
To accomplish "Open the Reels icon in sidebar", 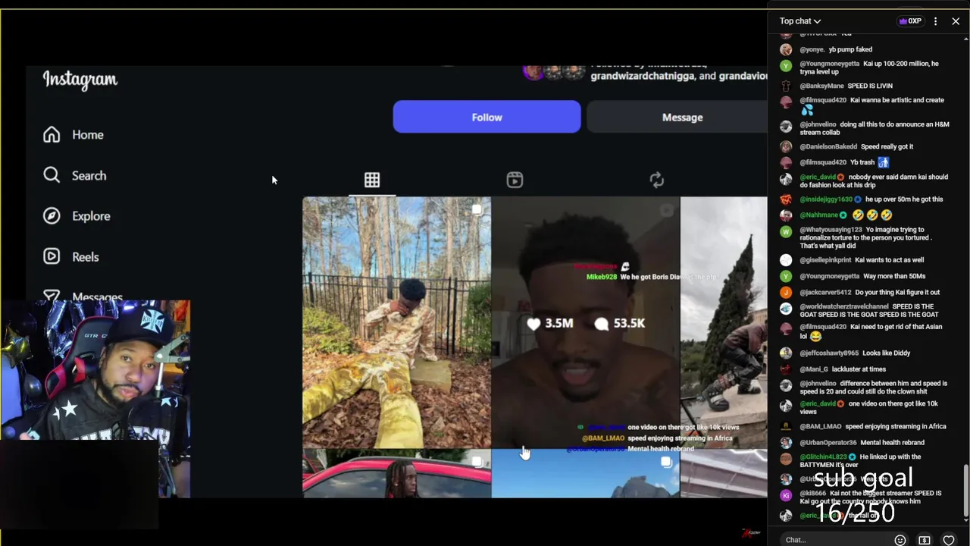I will click(x=52, y=256).
